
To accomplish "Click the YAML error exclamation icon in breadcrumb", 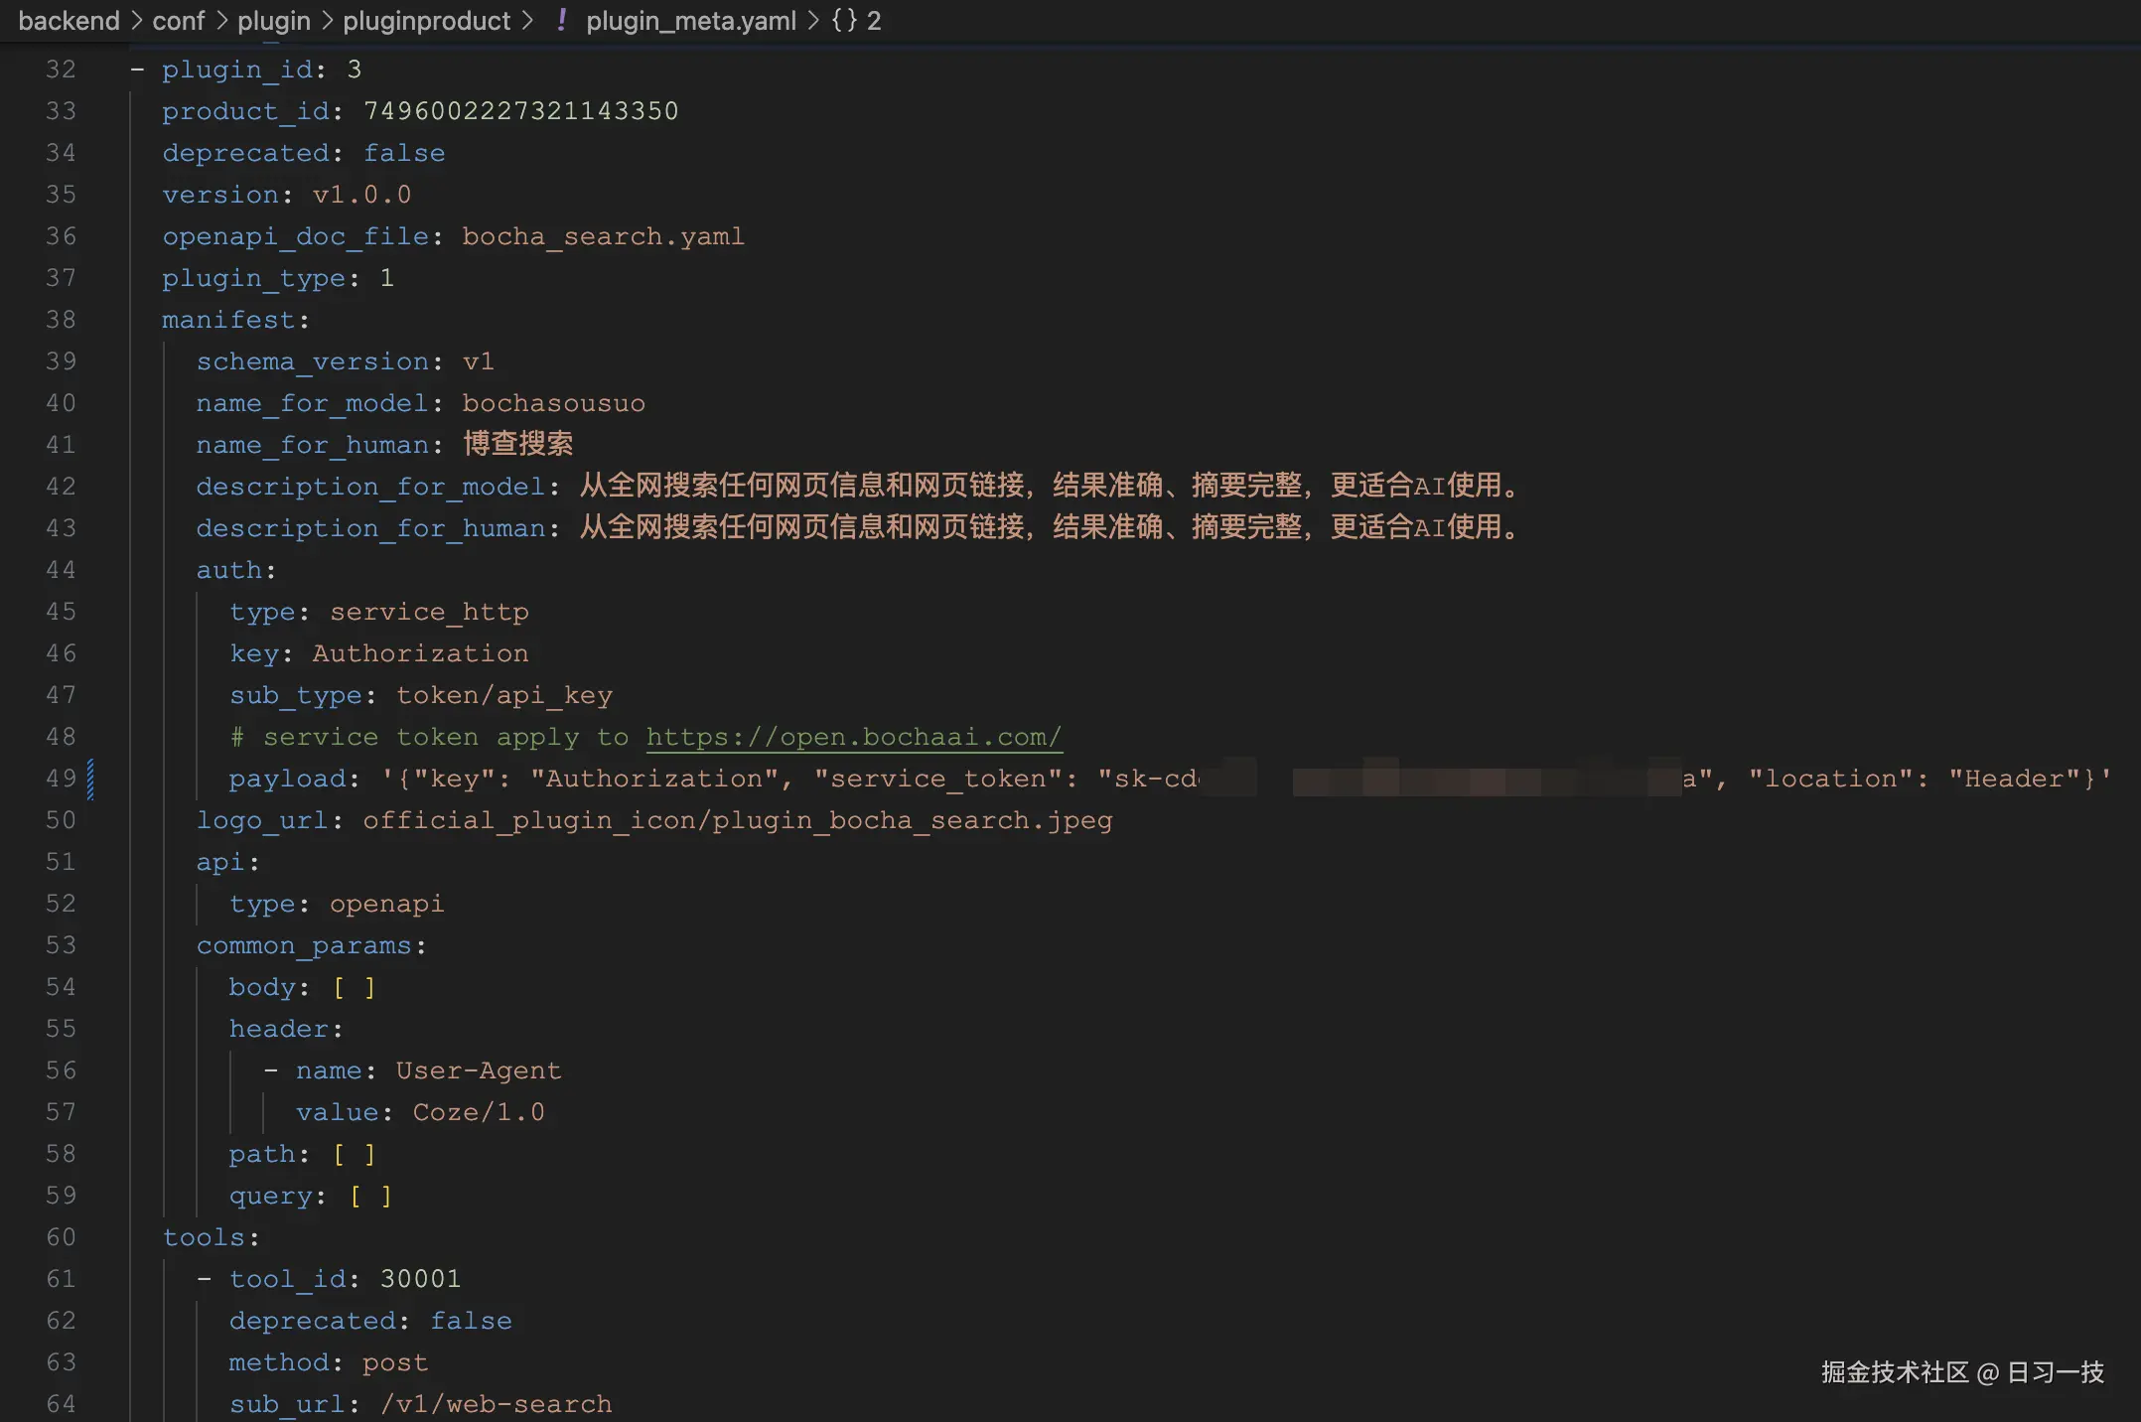I will tap(561, 20).
